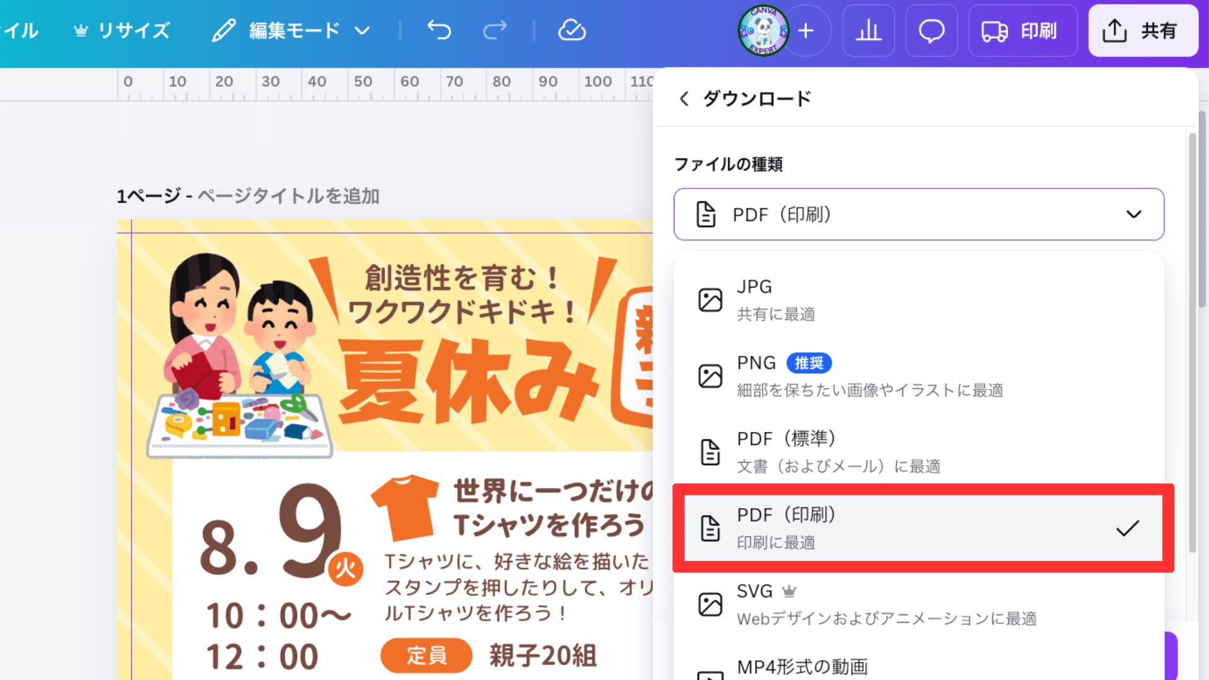Open the comments speech bubble icon
This screenshot has height=680, width=1209.
coord(931,30)
